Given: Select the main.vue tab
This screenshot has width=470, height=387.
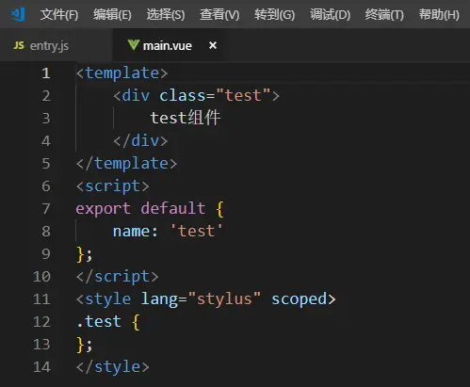Looking at the screenshot, I should pos(169,45).
